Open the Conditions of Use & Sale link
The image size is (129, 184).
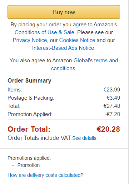[x=44, y=32]
